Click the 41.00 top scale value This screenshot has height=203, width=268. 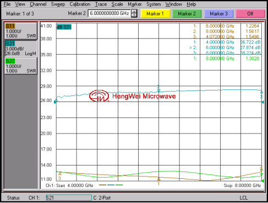click(46, 26)
